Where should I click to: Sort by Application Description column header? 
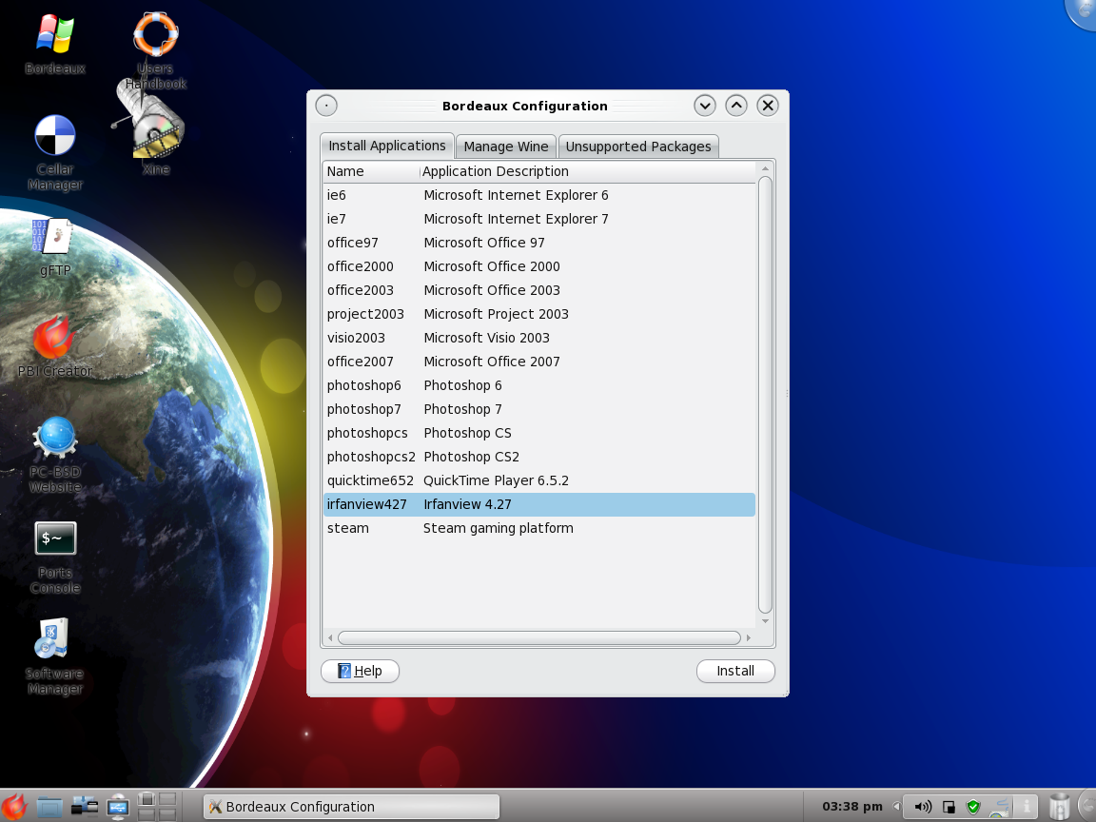click(x=587, y=171)
